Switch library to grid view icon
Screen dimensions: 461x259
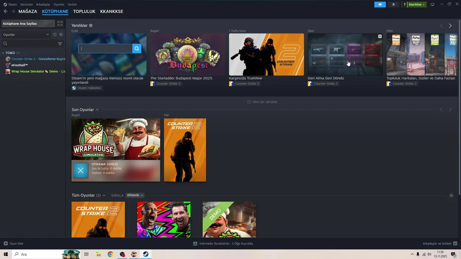60,23
